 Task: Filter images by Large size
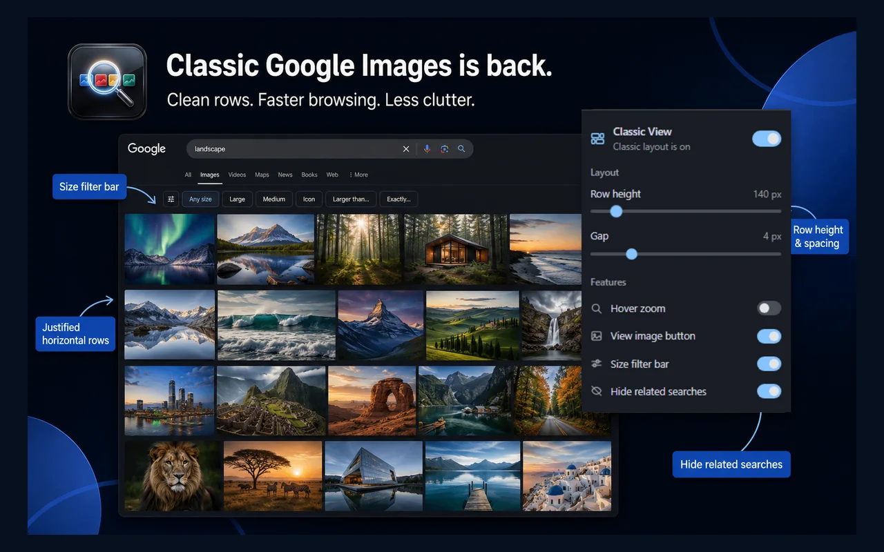click(x=237, y=199)
